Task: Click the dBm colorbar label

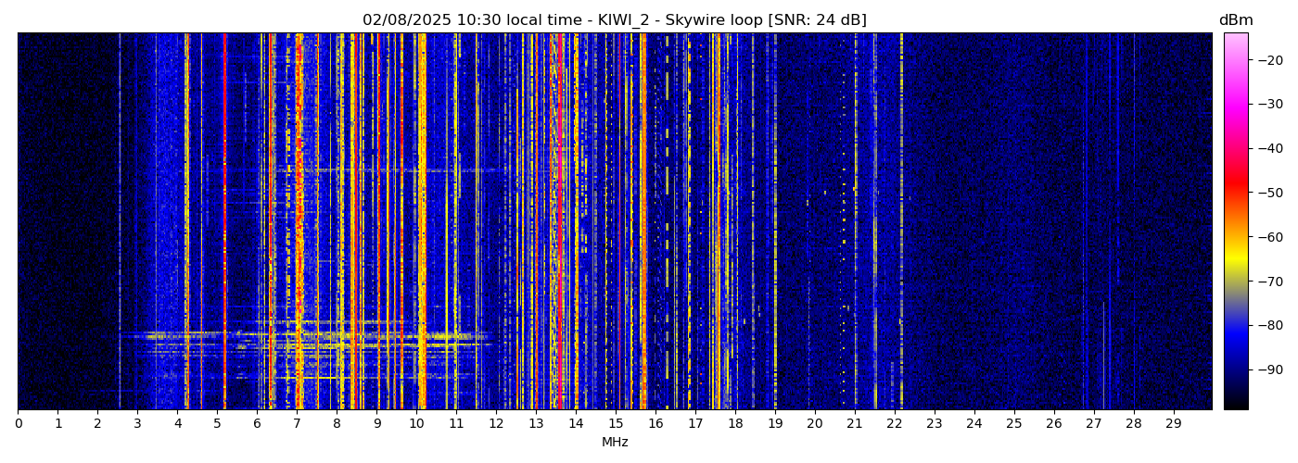Action: coord(1235,20)
